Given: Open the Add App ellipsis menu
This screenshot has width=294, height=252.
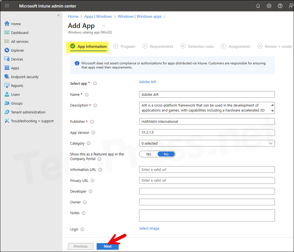Looking at the screenshot, I should [x=104, y=26].
